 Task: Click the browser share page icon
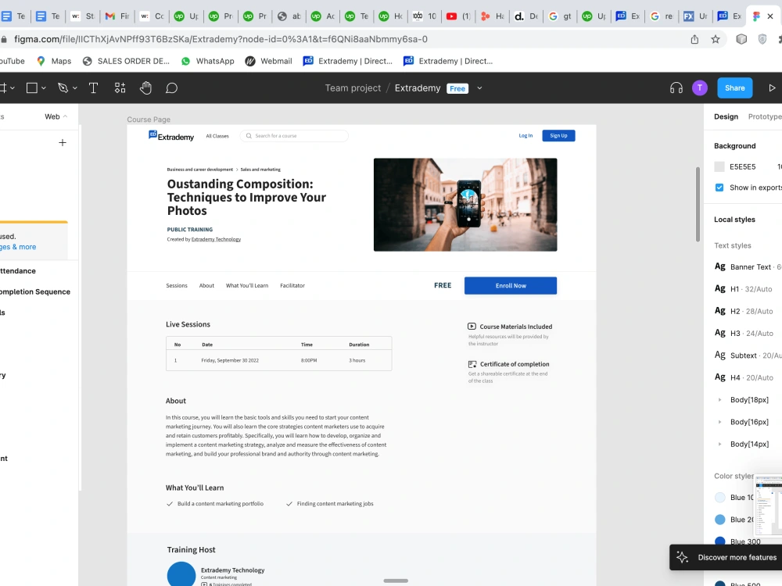(x=694, y=39)
